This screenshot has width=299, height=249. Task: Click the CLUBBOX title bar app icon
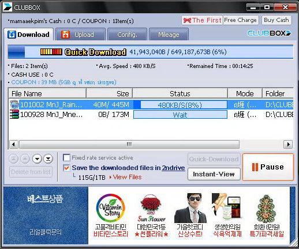(x=8, y=7)
